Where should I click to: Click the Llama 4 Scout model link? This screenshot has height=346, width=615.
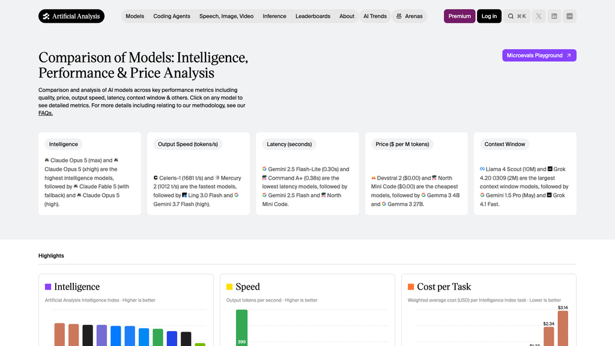pos(504,169)
